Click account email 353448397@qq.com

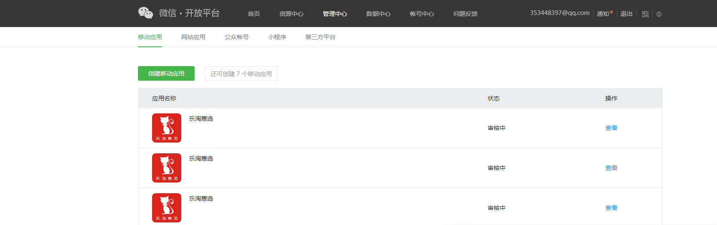(x=560, y=13)
